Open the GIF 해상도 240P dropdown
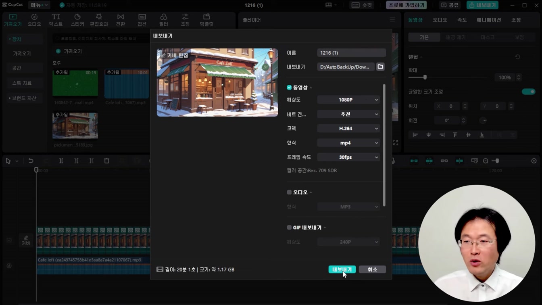Viewport: 542px width, 305px height. [x=348, y=242]
